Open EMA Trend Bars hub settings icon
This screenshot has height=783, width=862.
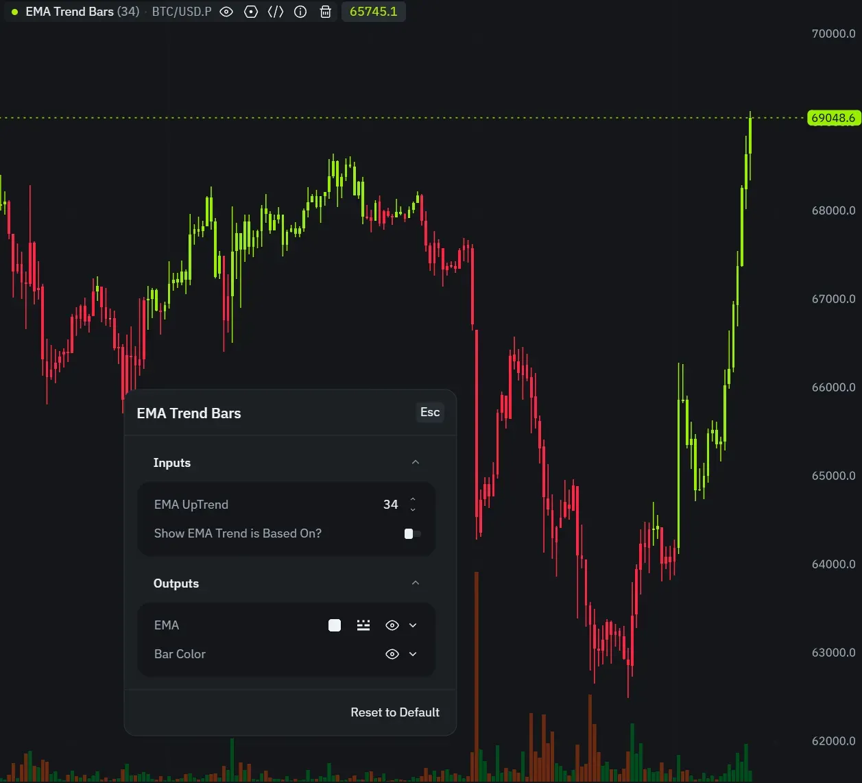coord(251,12)
